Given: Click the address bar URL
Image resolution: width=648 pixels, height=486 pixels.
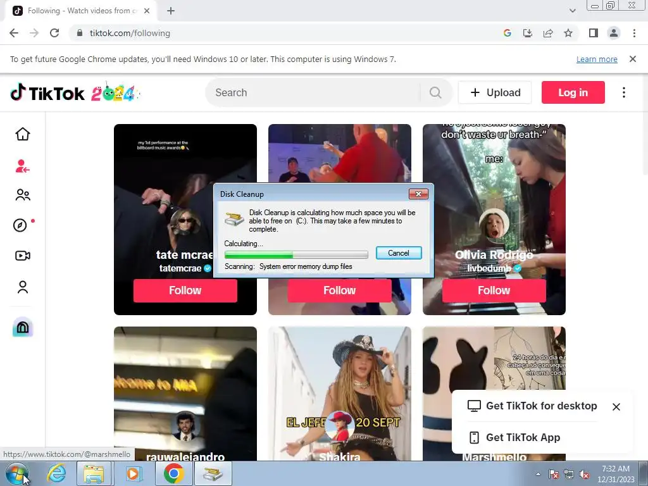Looking at the screenshot, I should coord(130,33).
